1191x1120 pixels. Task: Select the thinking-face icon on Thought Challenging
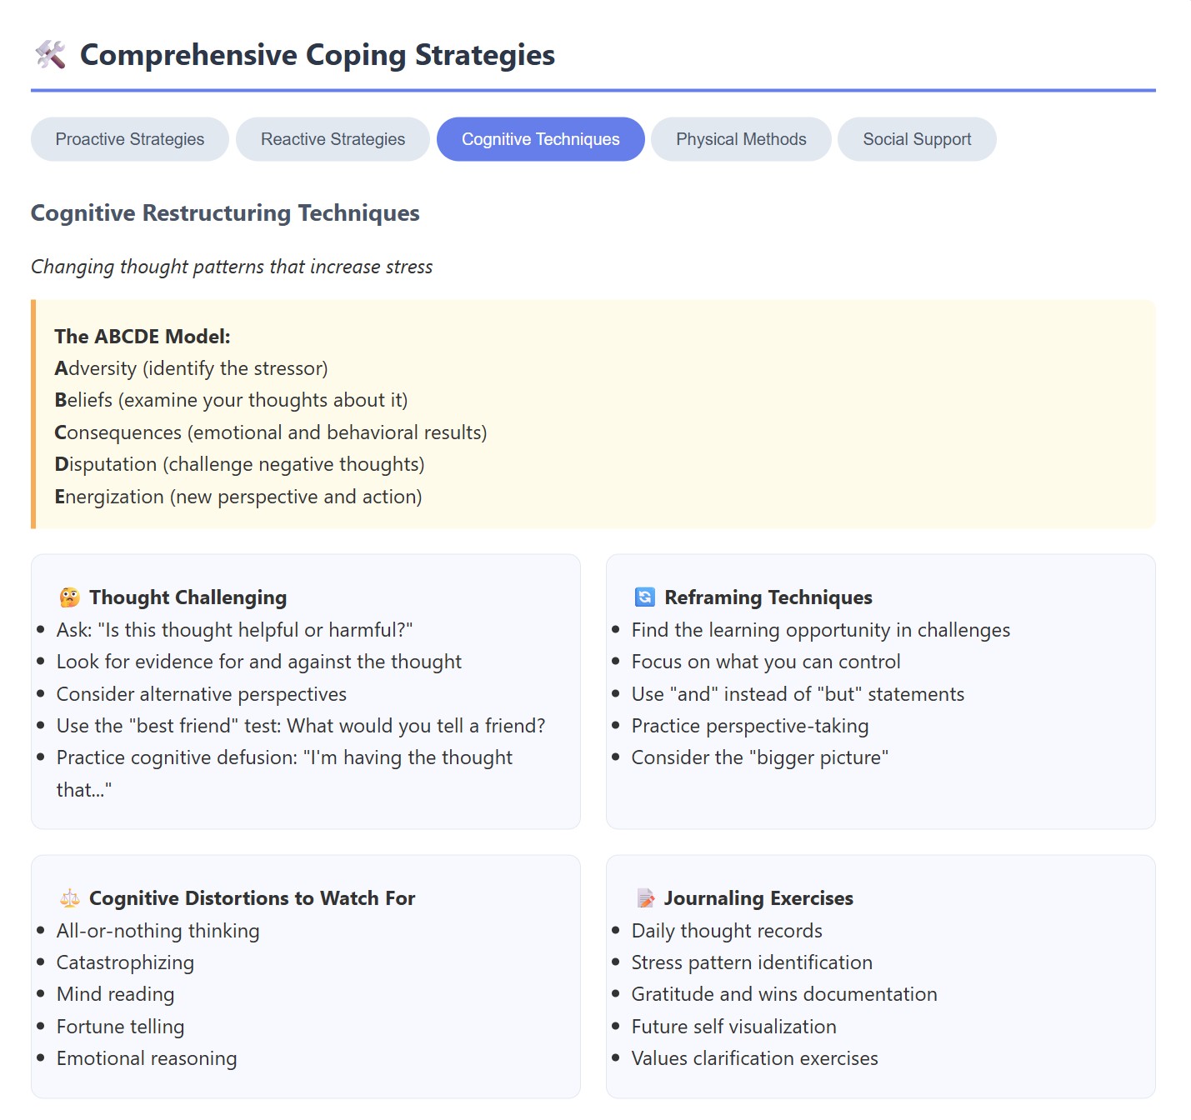[x=71, y=597]
